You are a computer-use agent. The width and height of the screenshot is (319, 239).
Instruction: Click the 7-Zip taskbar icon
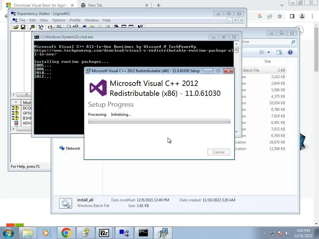pyautogui.click(x=104, y=233)
